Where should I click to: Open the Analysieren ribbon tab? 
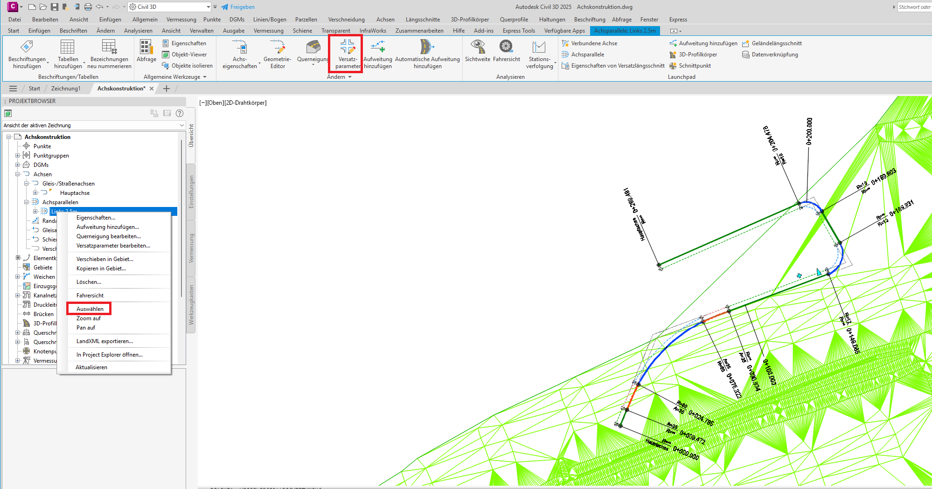(x=138, y=31)
